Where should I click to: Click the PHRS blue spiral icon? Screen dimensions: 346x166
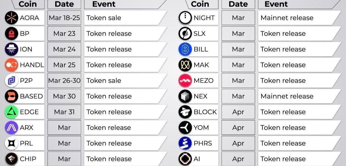(x=185, y=143)
